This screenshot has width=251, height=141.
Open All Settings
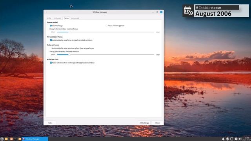(x=144, y=123)
